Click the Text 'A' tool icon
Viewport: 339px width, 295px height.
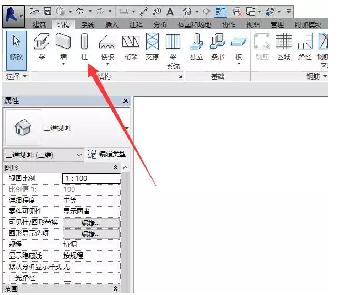point(170,12)
